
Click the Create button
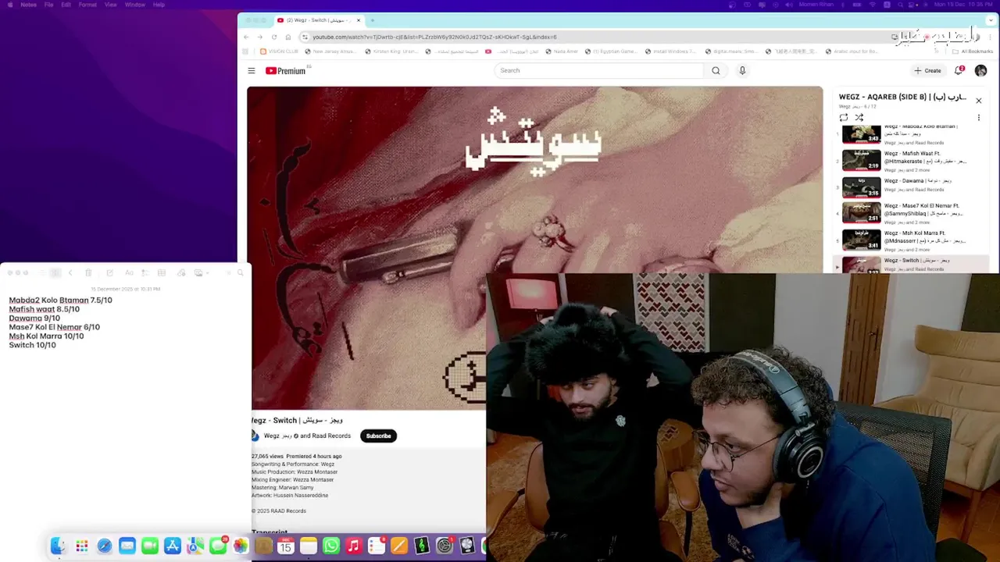click(928, 70)
